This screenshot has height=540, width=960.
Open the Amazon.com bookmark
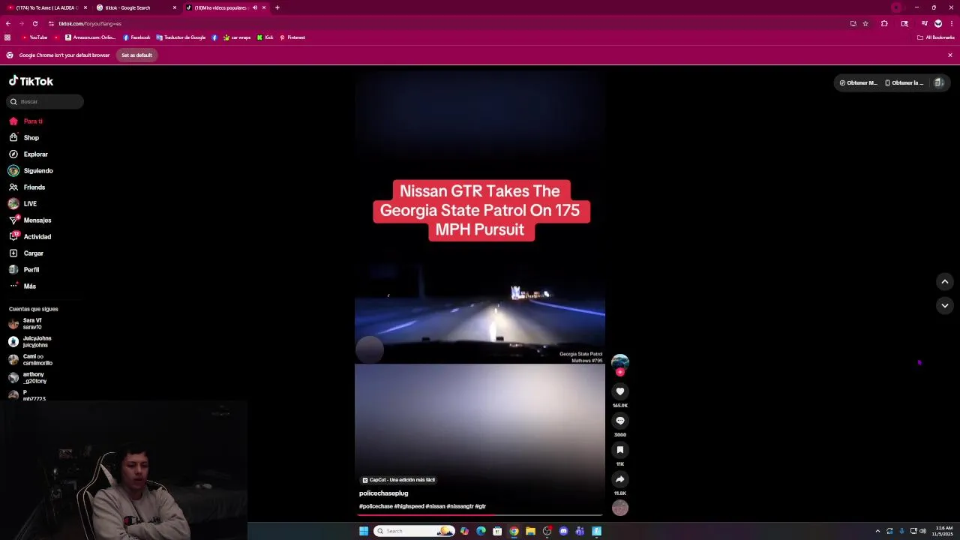pos(90,37)
